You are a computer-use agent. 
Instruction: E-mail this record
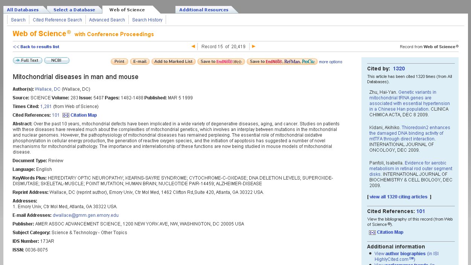(140, 62)
